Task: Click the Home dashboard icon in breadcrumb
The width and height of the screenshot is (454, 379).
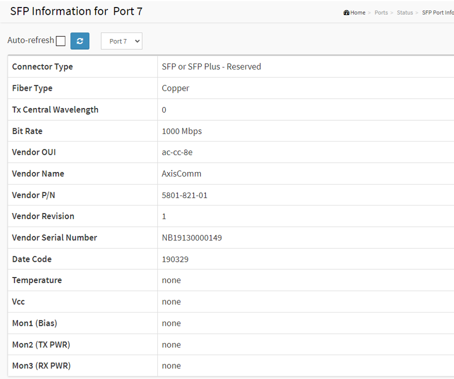Action: [346, 13]
